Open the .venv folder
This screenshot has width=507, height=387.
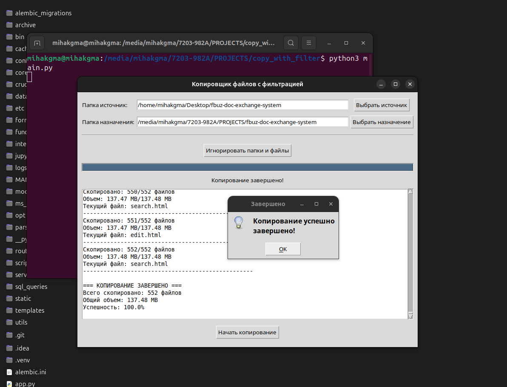click(x=18, y=360)
